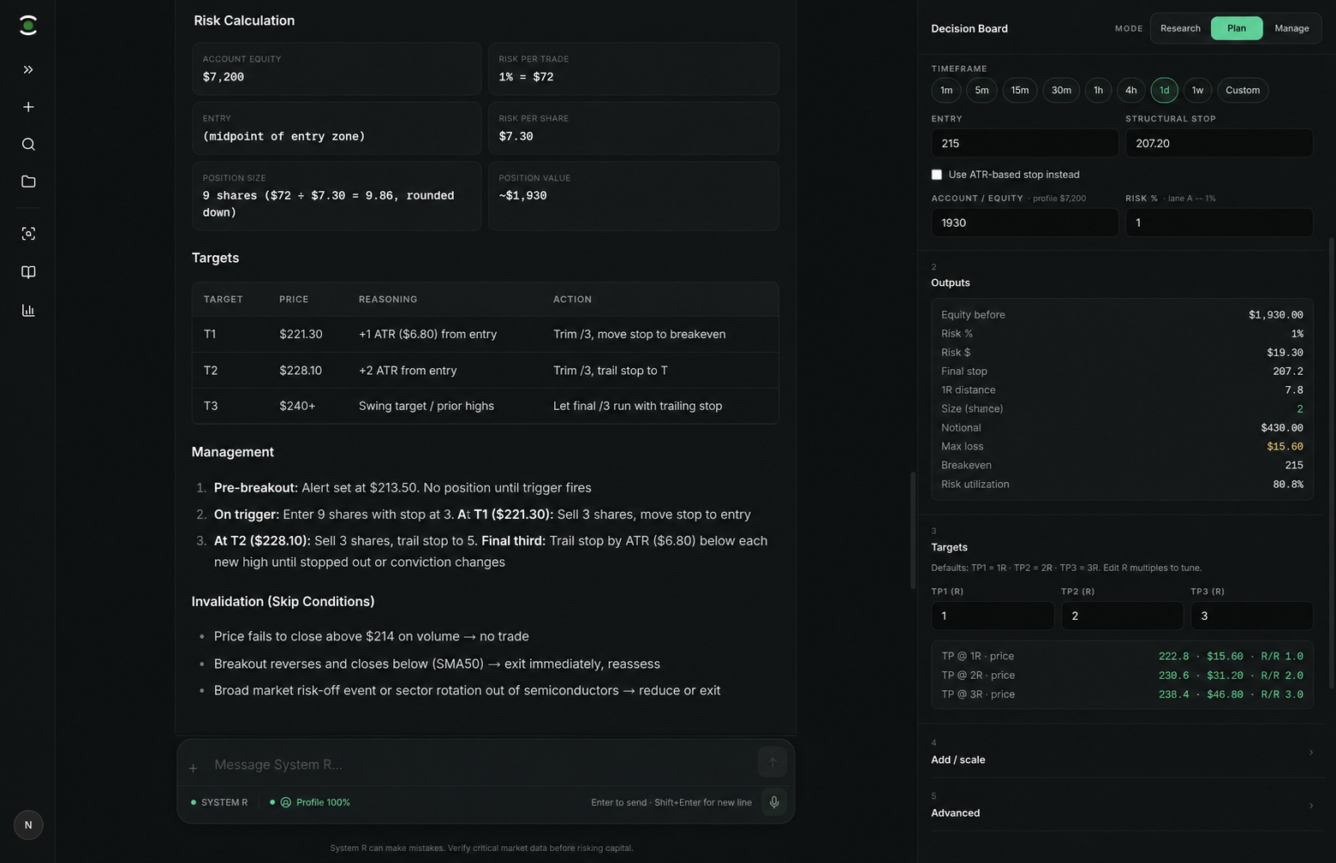Screen dimensions: 1336x863
Task: Click the TP @ 2R price row
Action: (x=1122, y=676)
